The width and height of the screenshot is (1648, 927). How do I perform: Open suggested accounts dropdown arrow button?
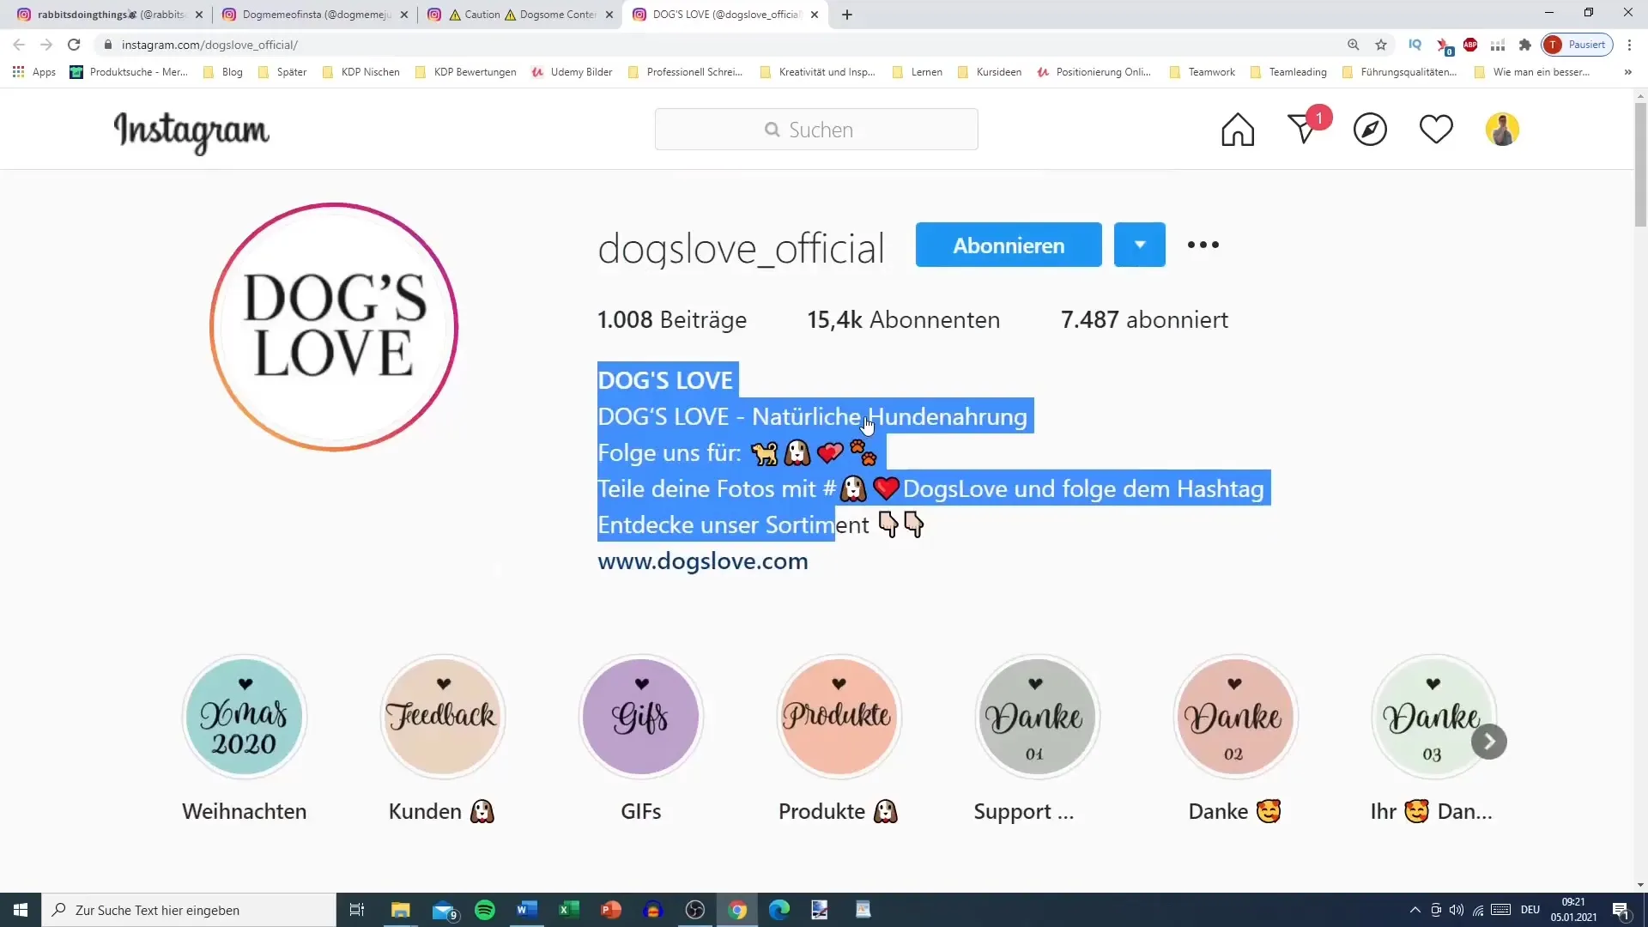pos(1139,245)
